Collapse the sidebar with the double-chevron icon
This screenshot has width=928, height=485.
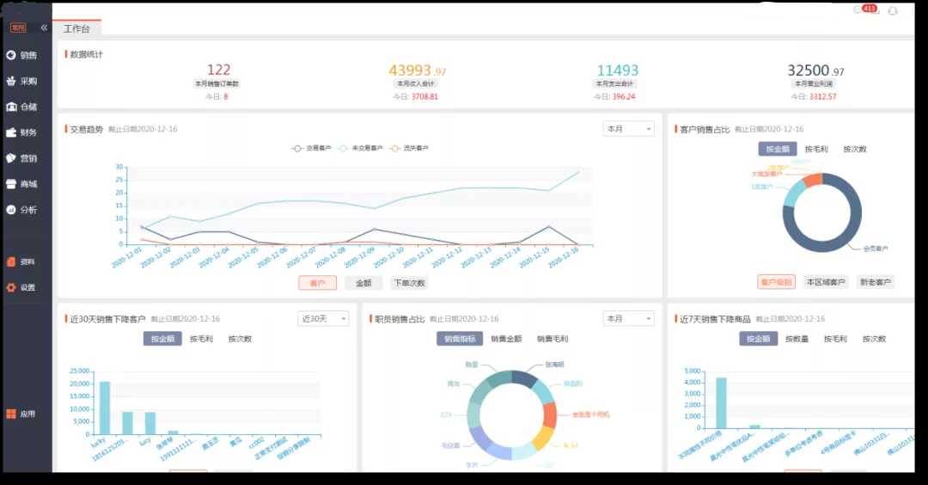pos(44,28)
